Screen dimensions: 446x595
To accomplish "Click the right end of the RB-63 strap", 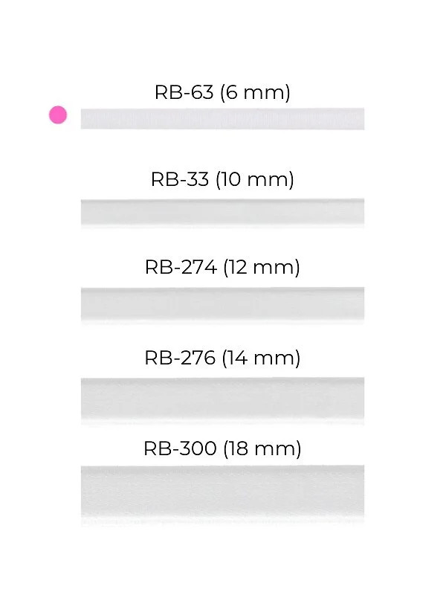I will tap(359, 118).
